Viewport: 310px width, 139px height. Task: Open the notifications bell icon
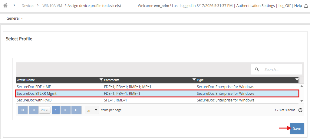(306, 6)
